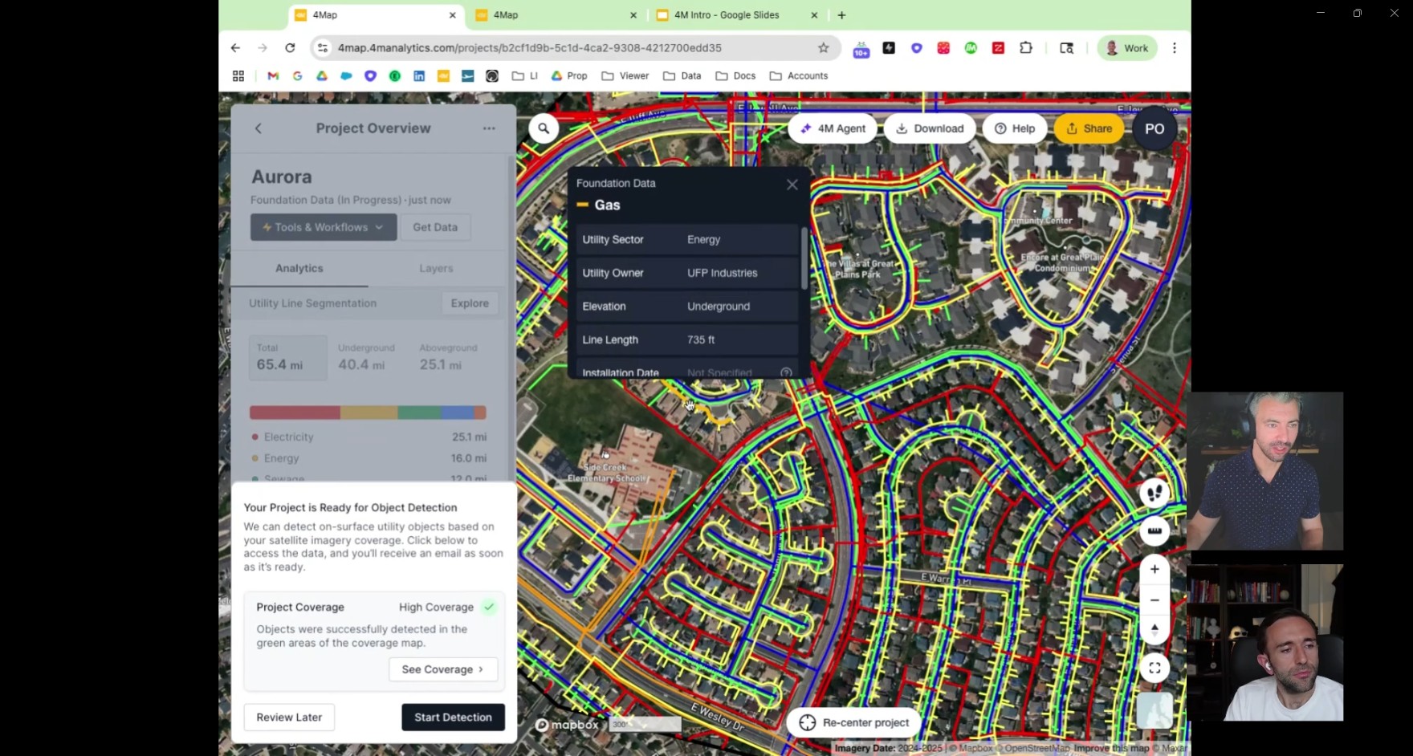This screenshot has width=1413, height=756.
Task: Click the Review Later button
Action: 289,717
